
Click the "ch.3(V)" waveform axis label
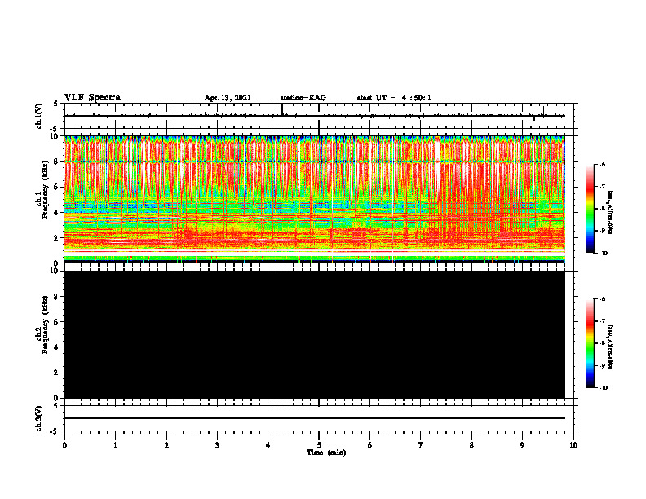39,418
